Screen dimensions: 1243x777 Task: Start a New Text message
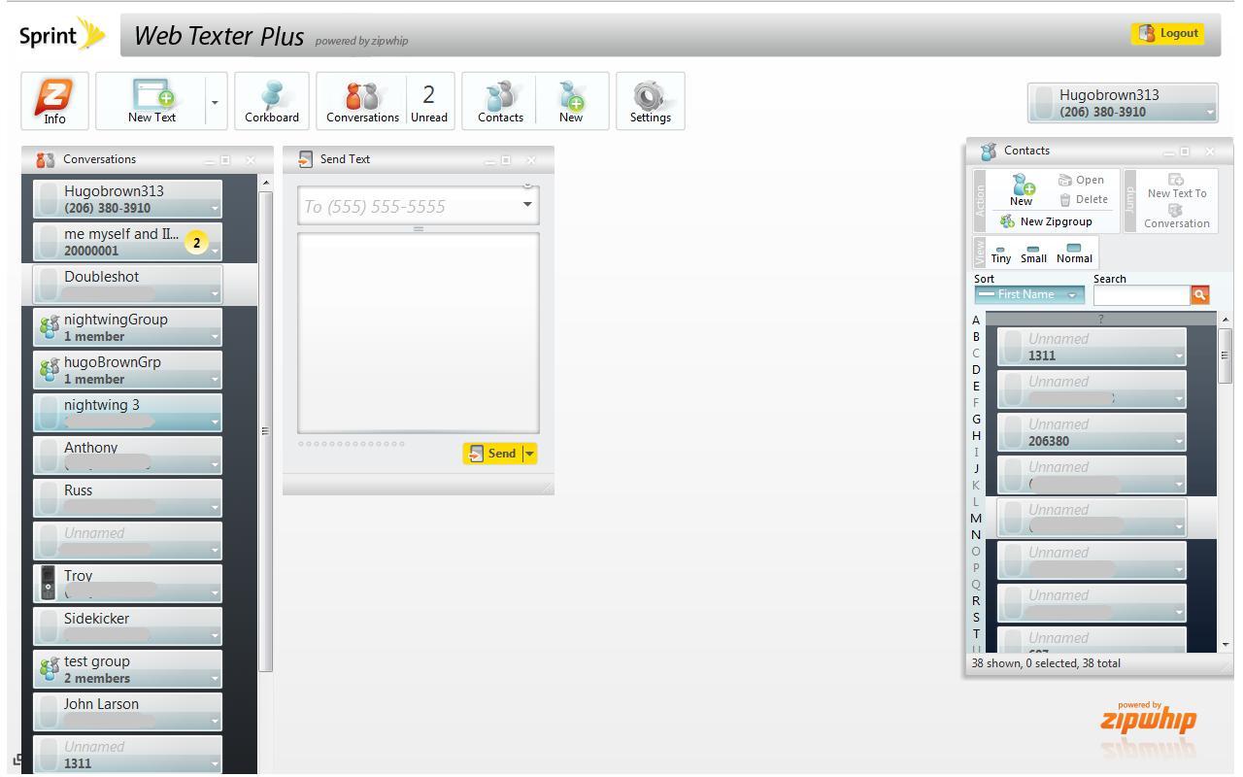(151, 101)
